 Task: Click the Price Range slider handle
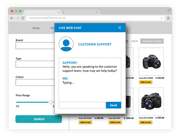tap(51, 102)
